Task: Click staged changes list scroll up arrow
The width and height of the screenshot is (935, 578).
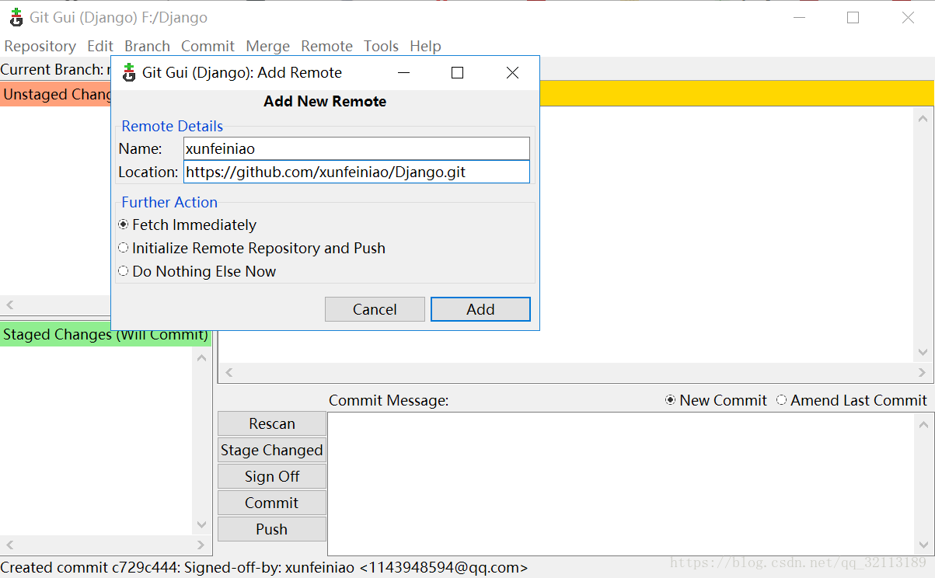Action: (202, 358)
